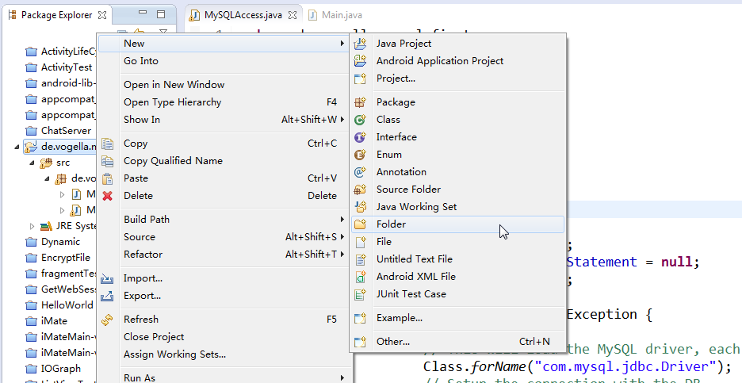Select Folder from the New submenu
742x383 pixels.
[391, 224]
